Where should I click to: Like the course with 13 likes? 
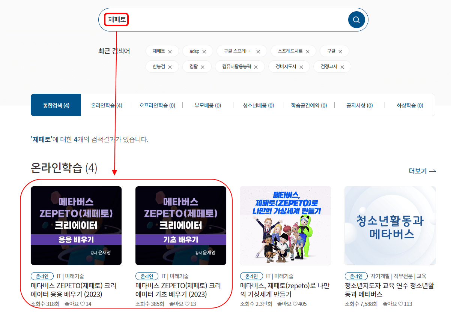click(x=187, y=304)
